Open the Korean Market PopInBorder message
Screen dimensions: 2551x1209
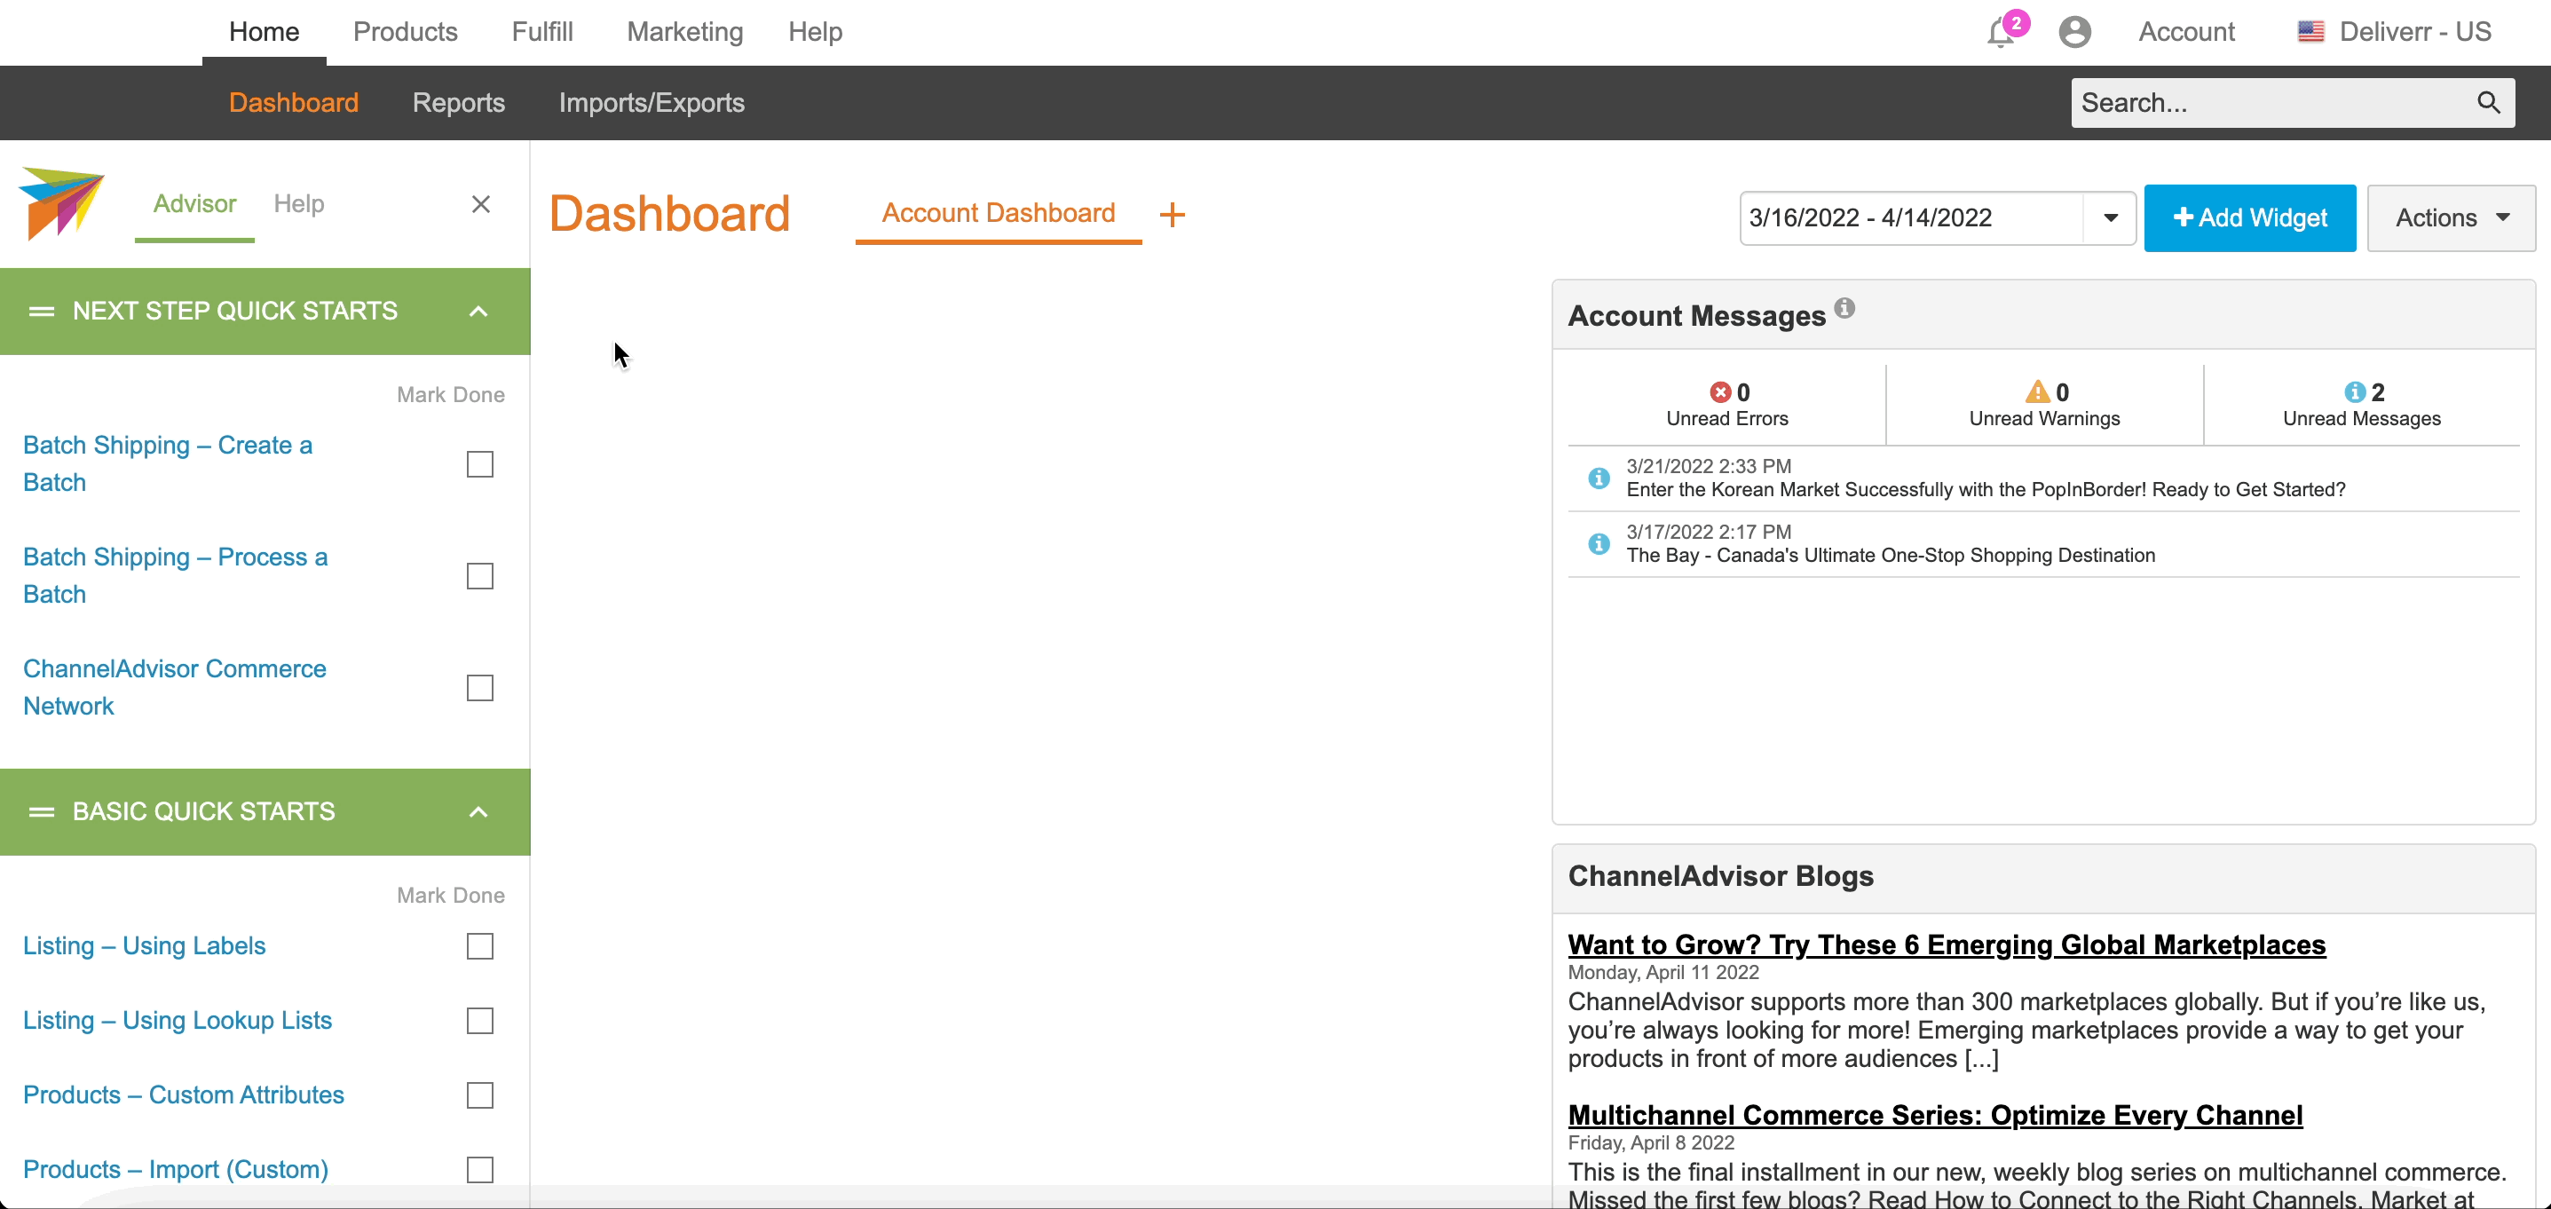[x=1986, y=489]
